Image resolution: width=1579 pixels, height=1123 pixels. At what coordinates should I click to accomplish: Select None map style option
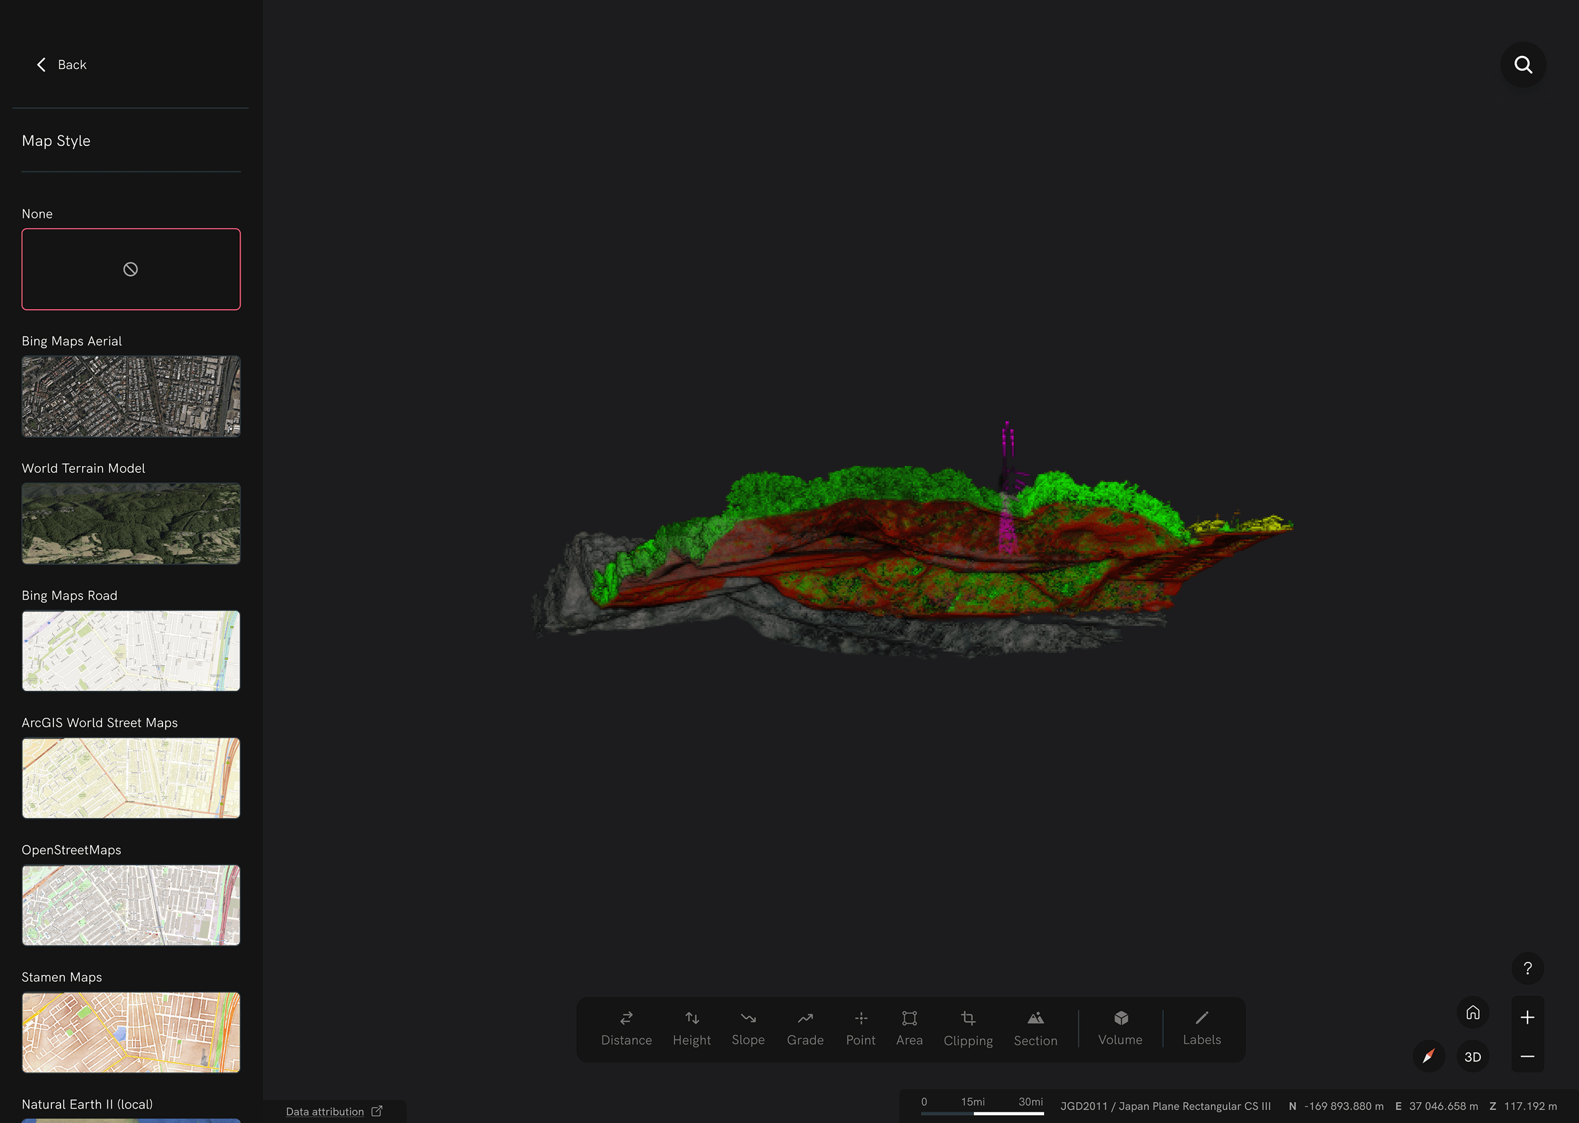131,269
